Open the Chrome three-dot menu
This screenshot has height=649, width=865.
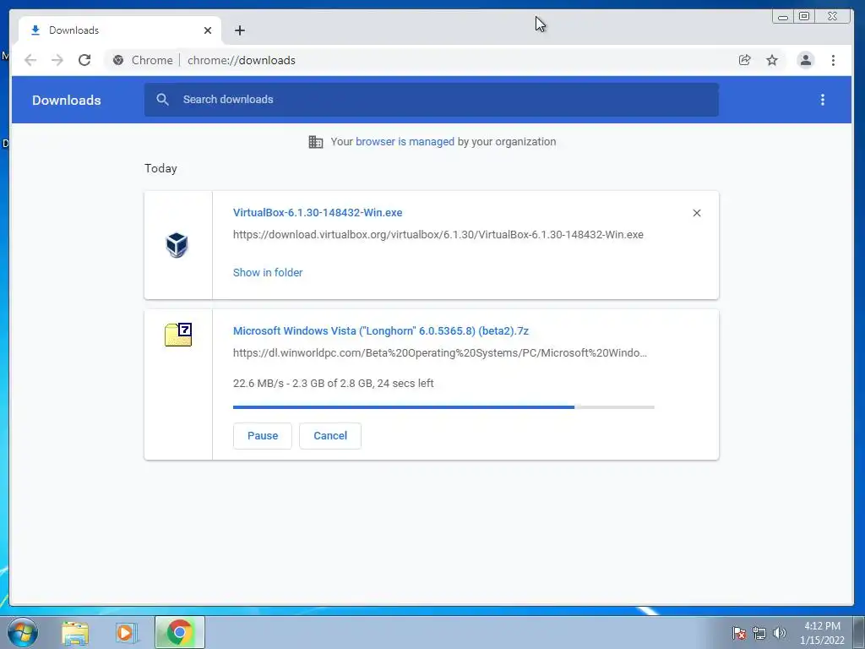point(833,60)
